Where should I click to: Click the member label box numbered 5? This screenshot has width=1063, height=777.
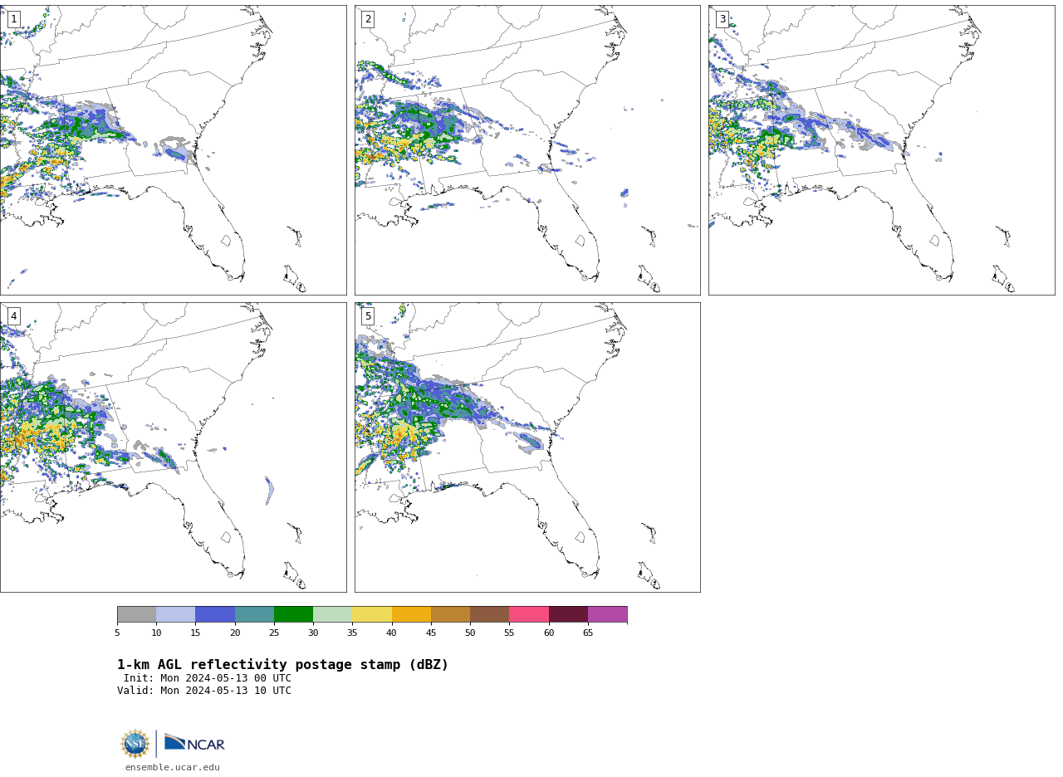point(368,316)
